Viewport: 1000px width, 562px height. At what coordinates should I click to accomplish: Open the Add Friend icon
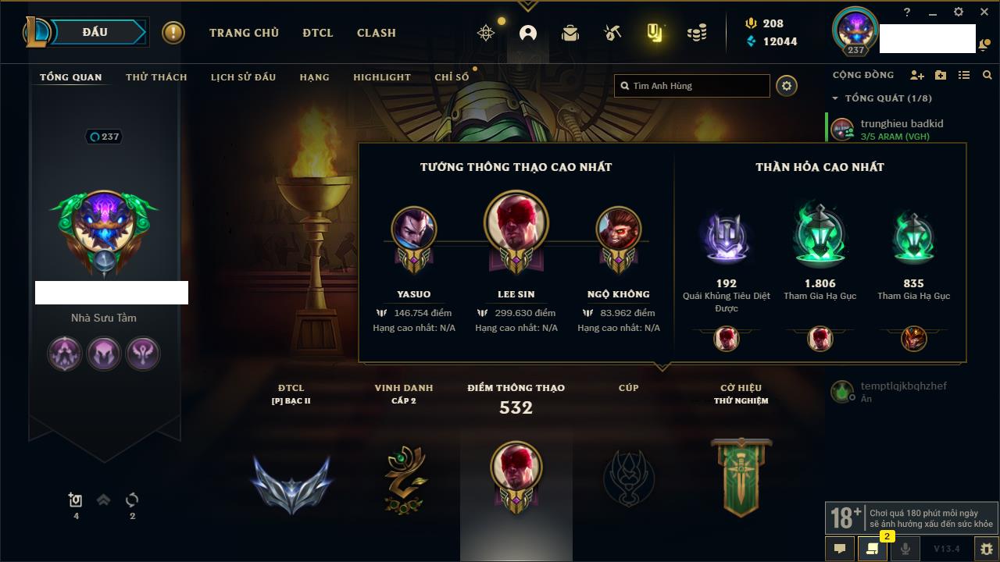pos(917,75)
